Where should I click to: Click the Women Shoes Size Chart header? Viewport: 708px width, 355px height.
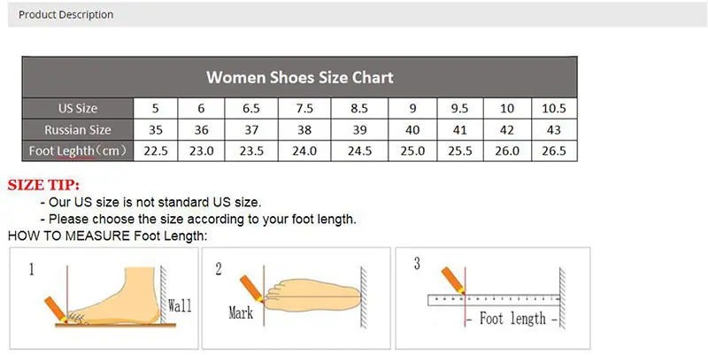click(299, 77)
